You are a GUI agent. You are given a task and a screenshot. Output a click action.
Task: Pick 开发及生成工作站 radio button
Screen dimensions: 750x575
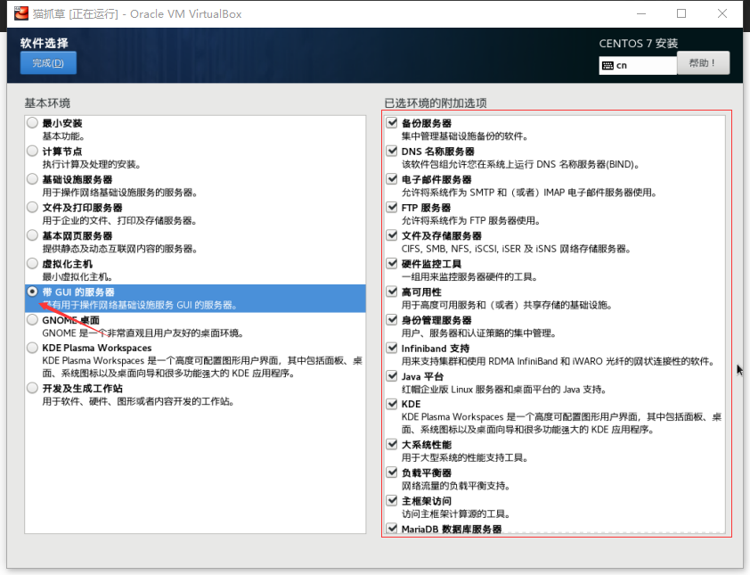pyautogui.click(x=33, y=389)
